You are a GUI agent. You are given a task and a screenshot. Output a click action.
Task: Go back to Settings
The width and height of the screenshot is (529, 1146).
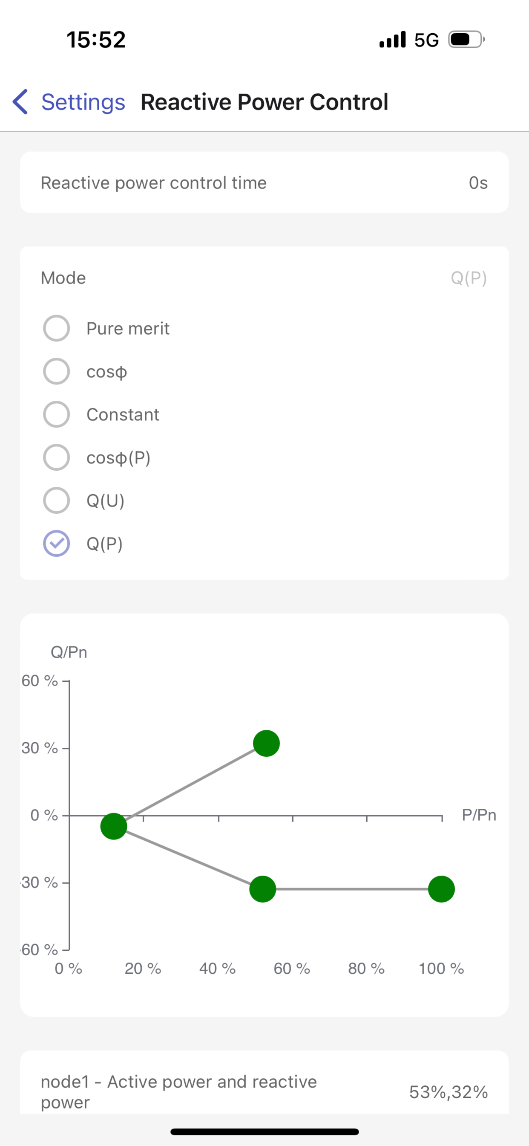(x=83, y=102)
